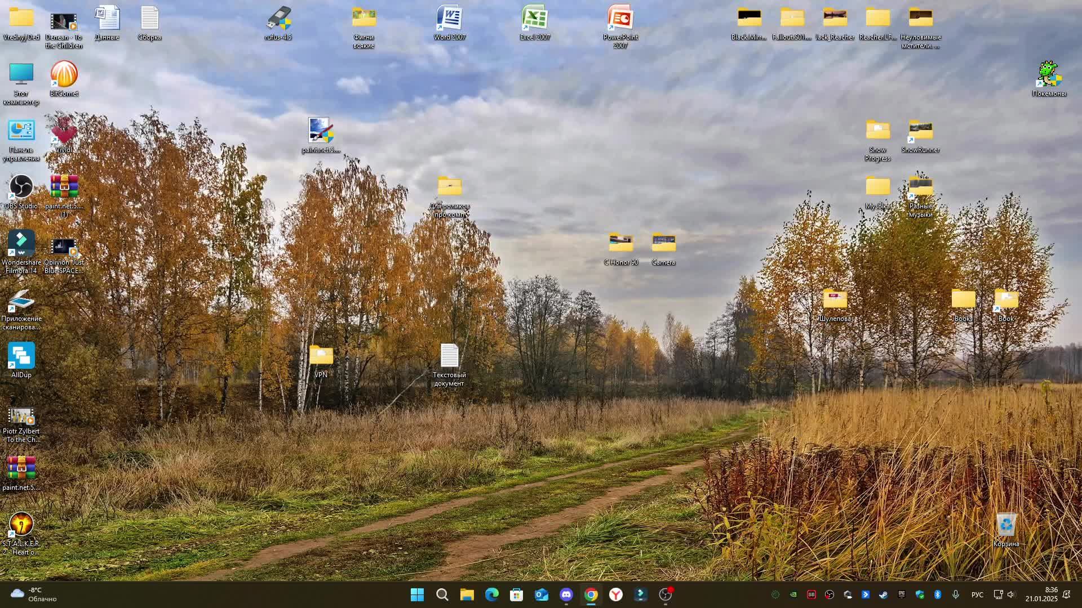Image resolution: width=1082 pixels, height=608 pixels.
Task: Open the notifications bell with do-not-disturb
Action: click(x=1066, y=594)
